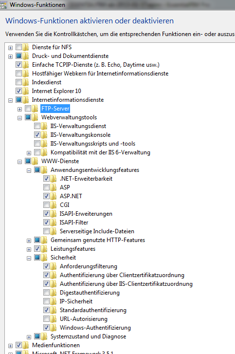The image size is (235, 354).
Task: Expand the FTP-Server node
Action: point(19,109)
